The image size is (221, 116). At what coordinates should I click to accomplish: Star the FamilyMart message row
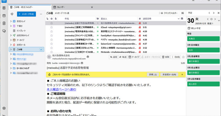click(x=52, y=36)
